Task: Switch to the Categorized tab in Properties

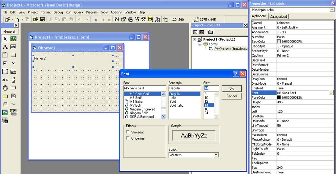Action: point(278,16)
